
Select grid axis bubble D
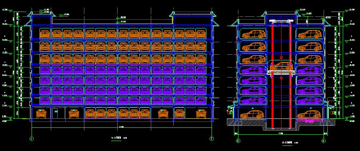pos(238,141)
